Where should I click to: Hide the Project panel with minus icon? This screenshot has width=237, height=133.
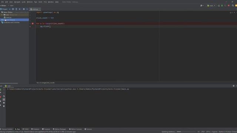[27, 9]
